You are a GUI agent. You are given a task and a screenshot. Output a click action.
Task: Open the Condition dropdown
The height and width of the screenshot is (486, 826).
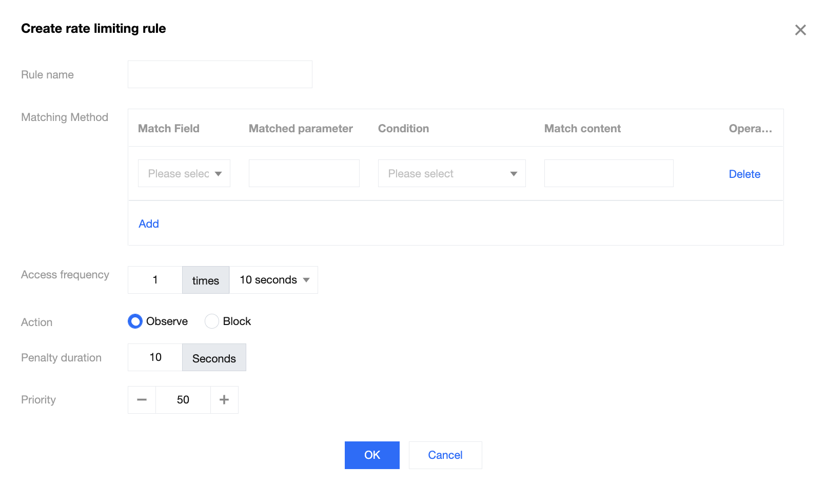click(x=451, y=174)
